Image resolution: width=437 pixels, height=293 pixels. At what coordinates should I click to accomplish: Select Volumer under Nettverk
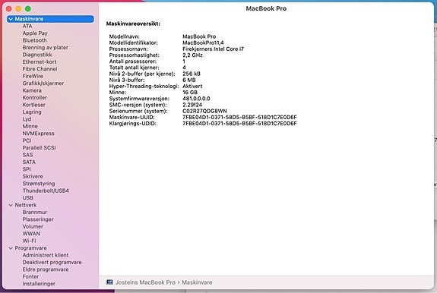click(33, 227)
